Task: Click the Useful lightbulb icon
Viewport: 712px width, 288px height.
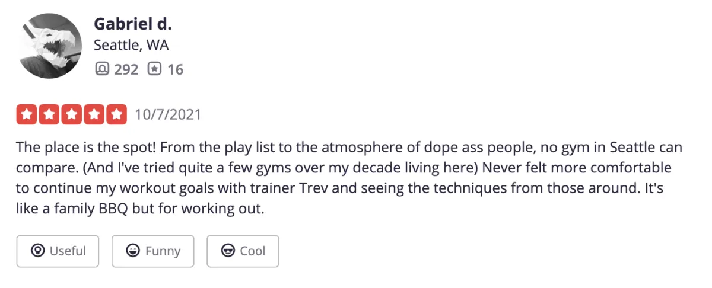Action: click(38, 251)
